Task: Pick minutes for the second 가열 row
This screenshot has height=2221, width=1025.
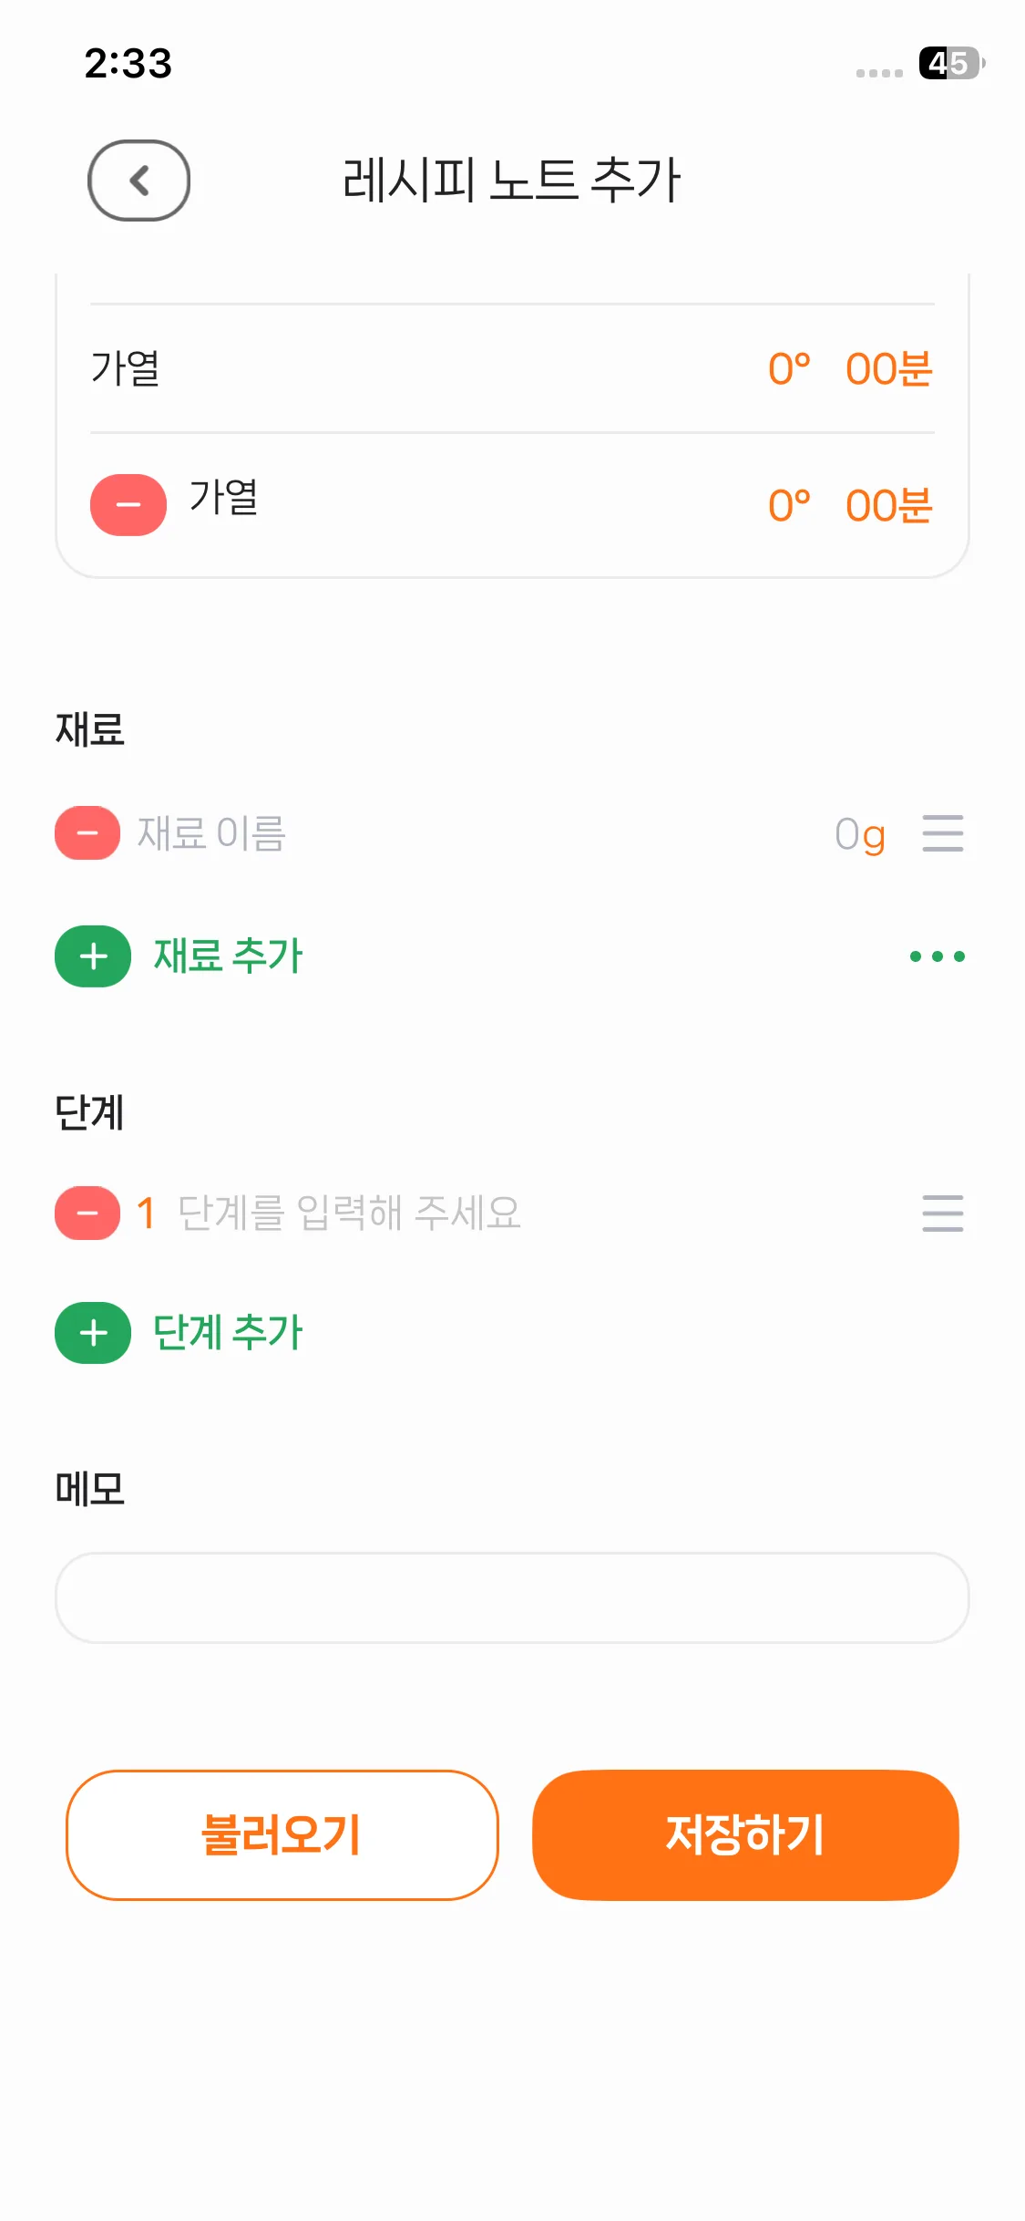Action: click(888, 506)
